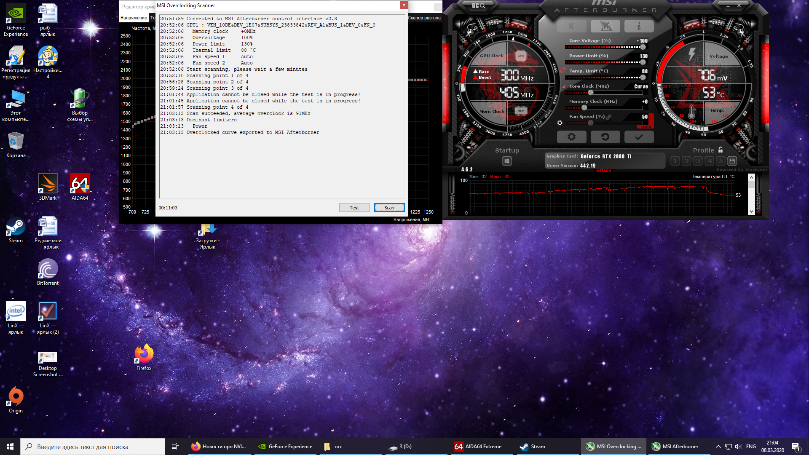Screen dimensions: 809x455
Task: Reset settings with the revert arrow button
Action: coord(605,137)
